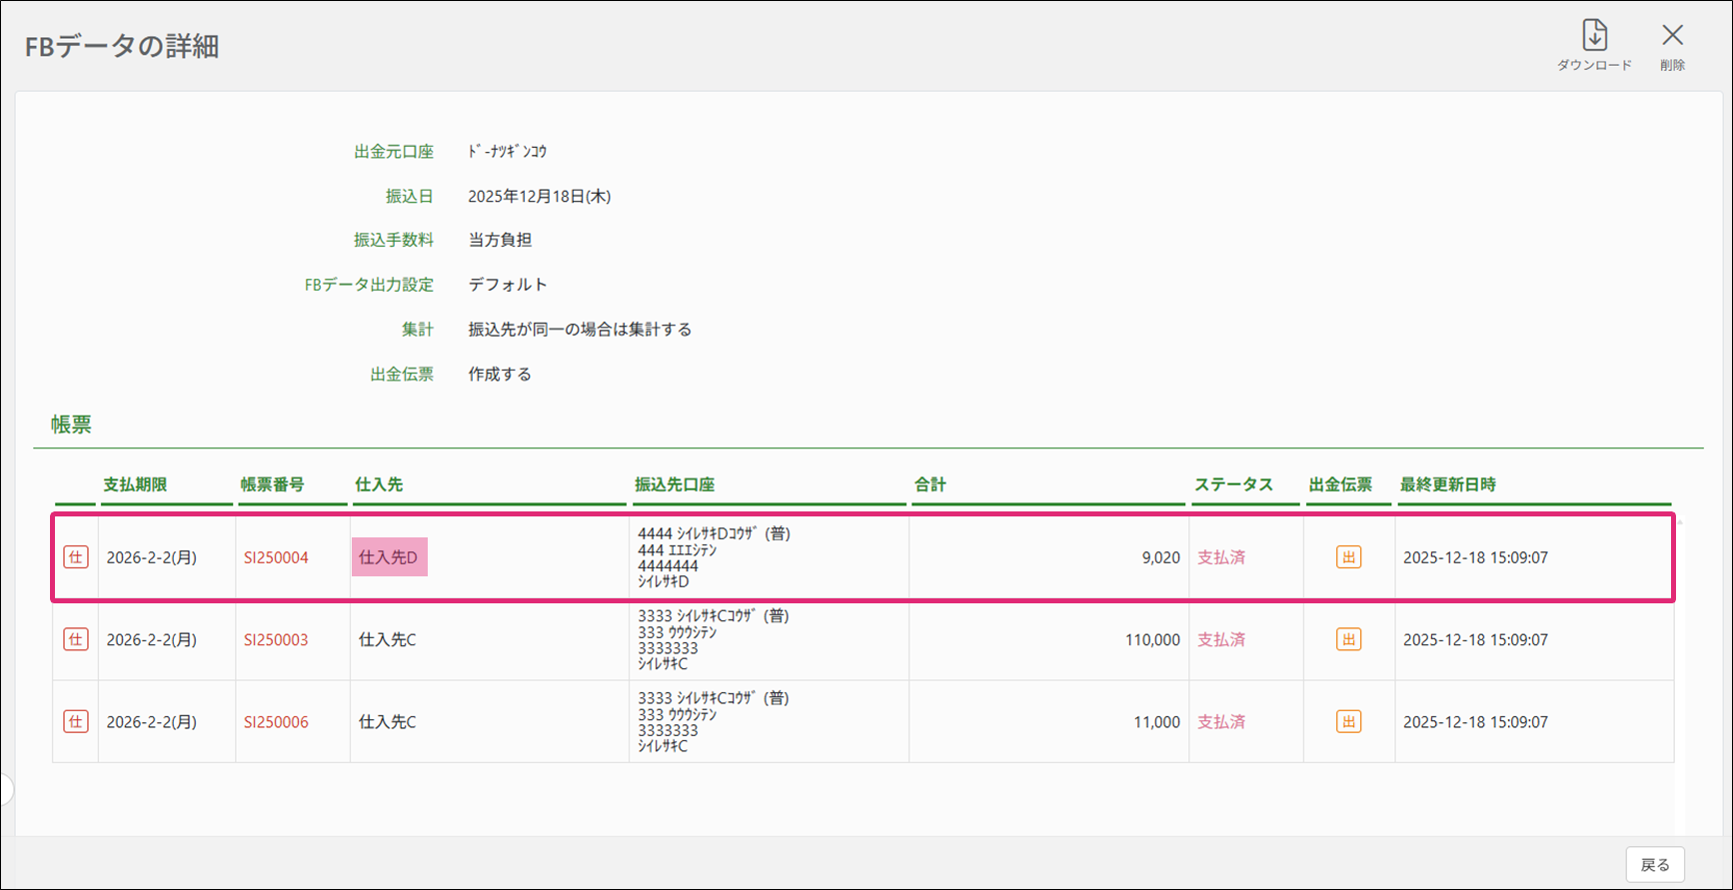Image resolution: width=1733 pixels, height=890 pixels.
Task: Select the highlighted 仕入先D supplier cell
Action: tap(389, 557)
